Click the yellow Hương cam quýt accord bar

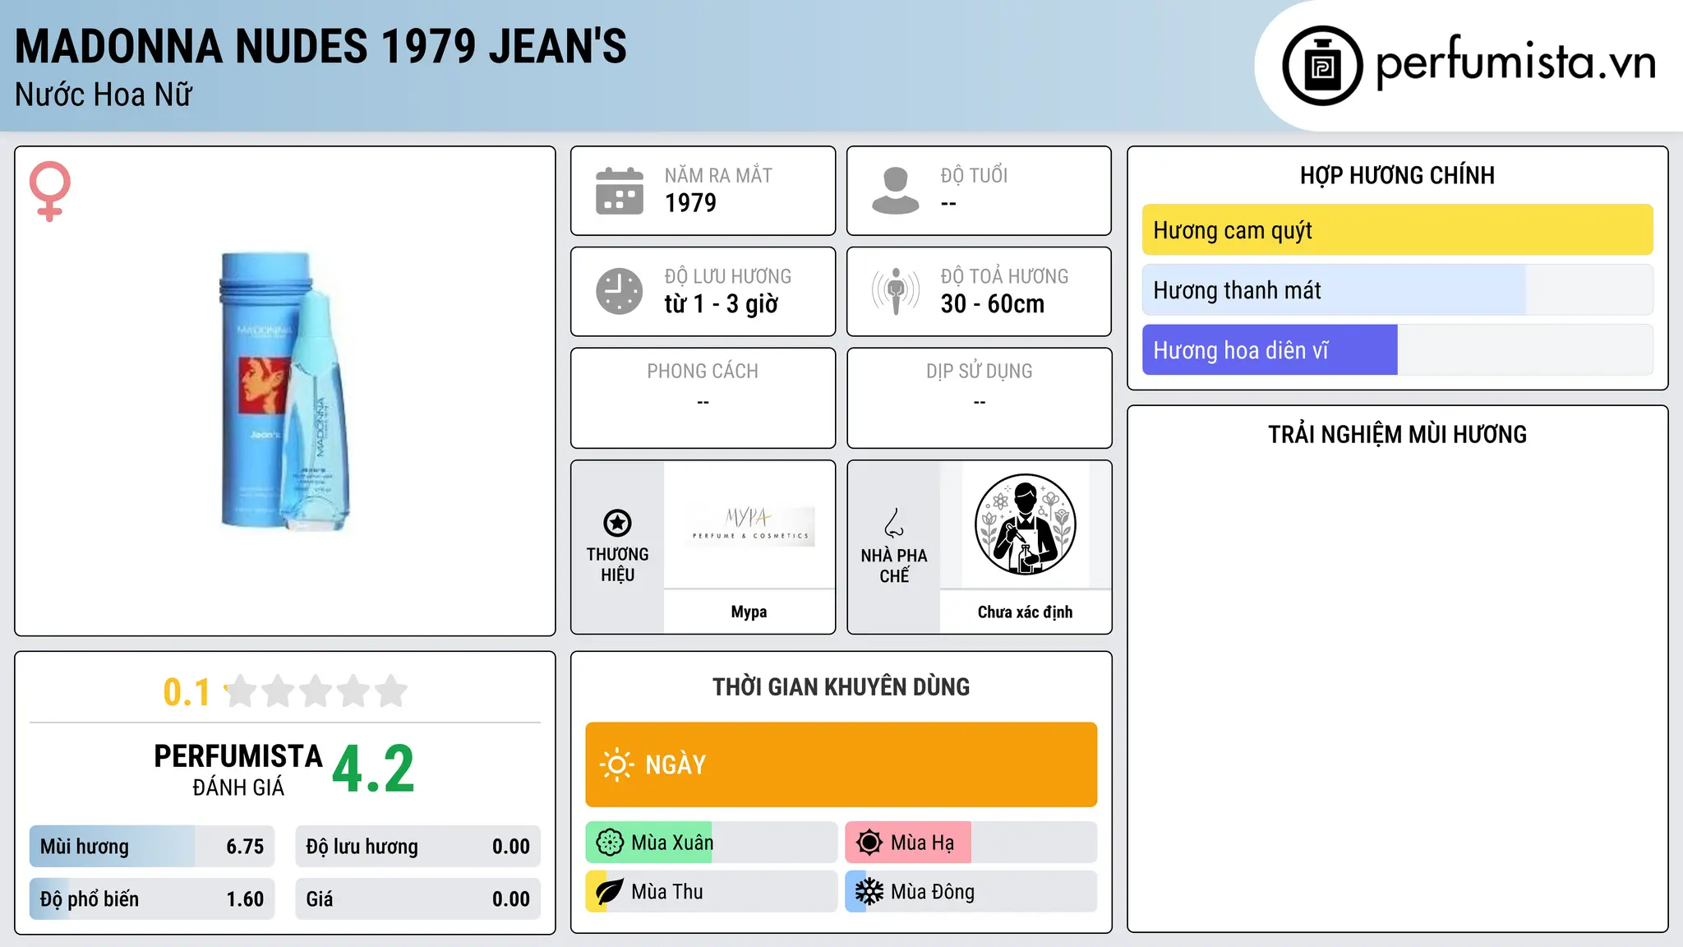click(x=1398, y=230)
